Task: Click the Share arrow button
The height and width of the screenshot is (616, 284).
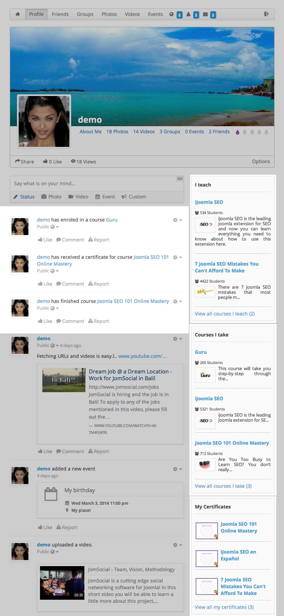Action: (24, 161)
